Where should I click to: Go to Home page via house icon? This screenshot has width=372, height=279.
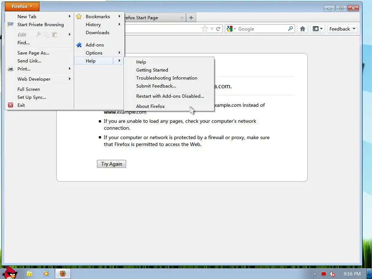tap(303, 29)
